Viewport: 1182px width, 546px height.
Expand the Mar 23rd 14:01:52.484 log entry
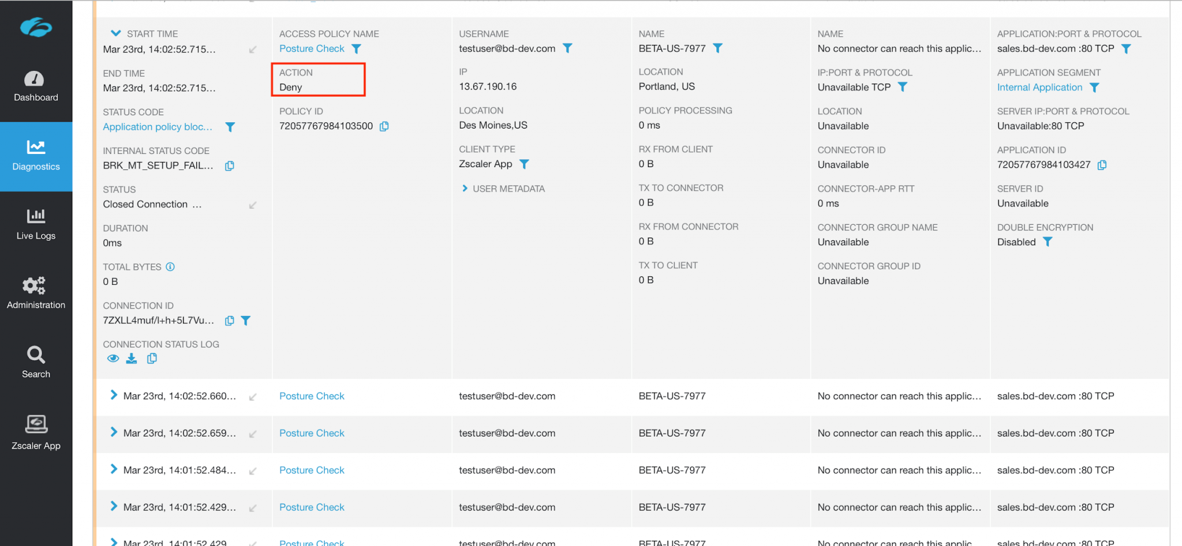pyautogui.click(x=113, y=469)
